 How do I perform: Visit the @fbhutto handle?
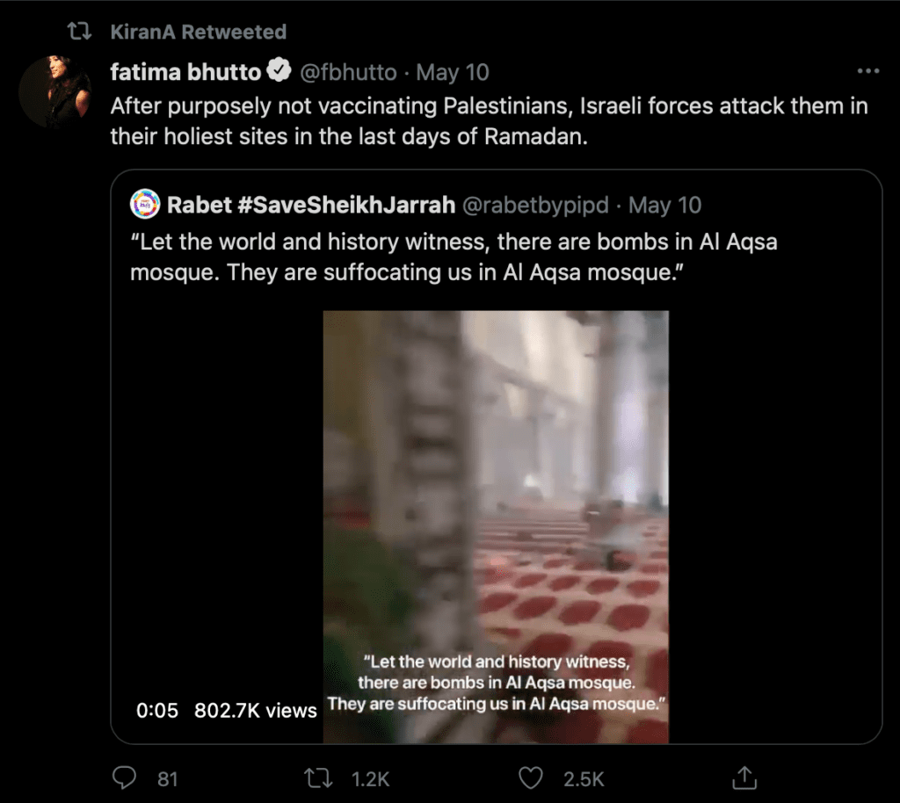coord(348,73)
